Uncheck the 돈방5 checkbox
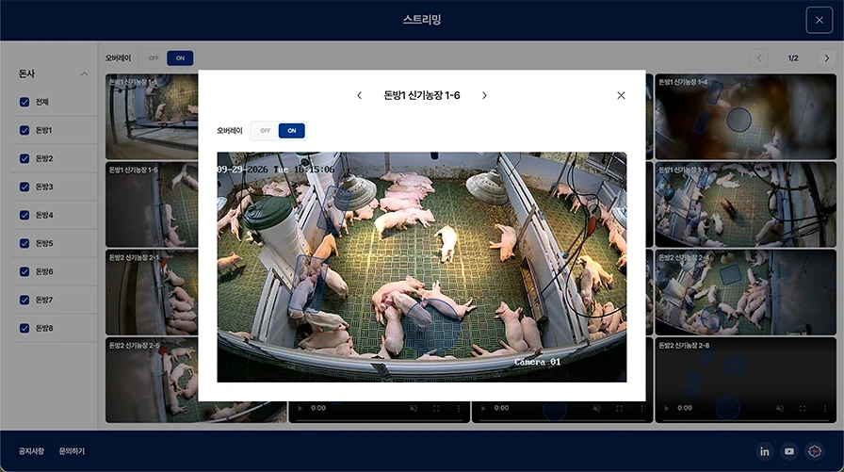844x472 pixels. coord(24,243)
